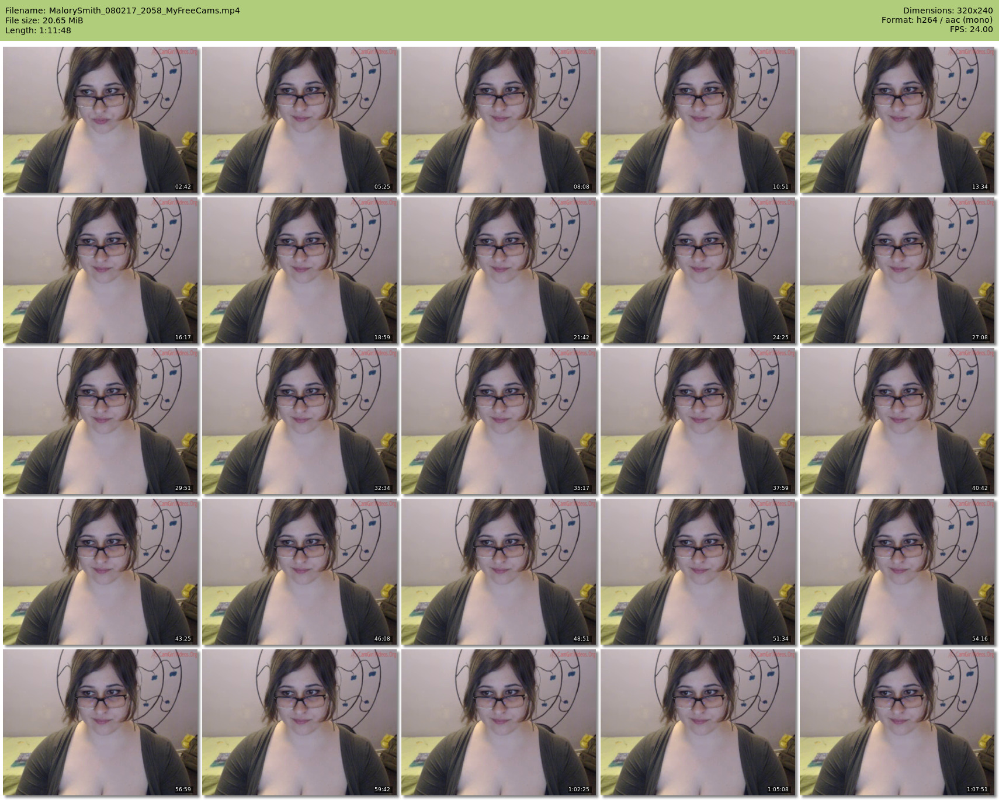Click the frame marked 48:51
Screen dimensions: 999x800
tap(499, 572)
